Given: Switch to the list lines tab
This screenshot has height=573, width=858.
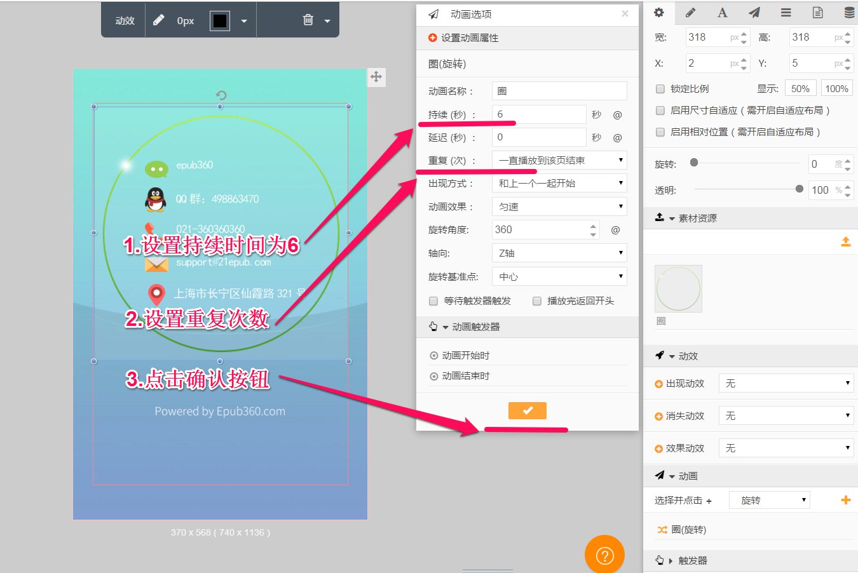Looking at the screenshot, I should click(x=786, y=12).
